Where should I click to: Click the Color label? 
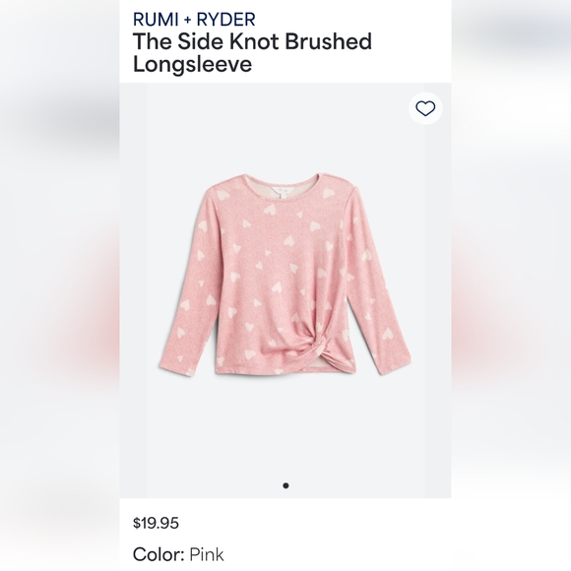pyautogui.click(x=159, y=555)
